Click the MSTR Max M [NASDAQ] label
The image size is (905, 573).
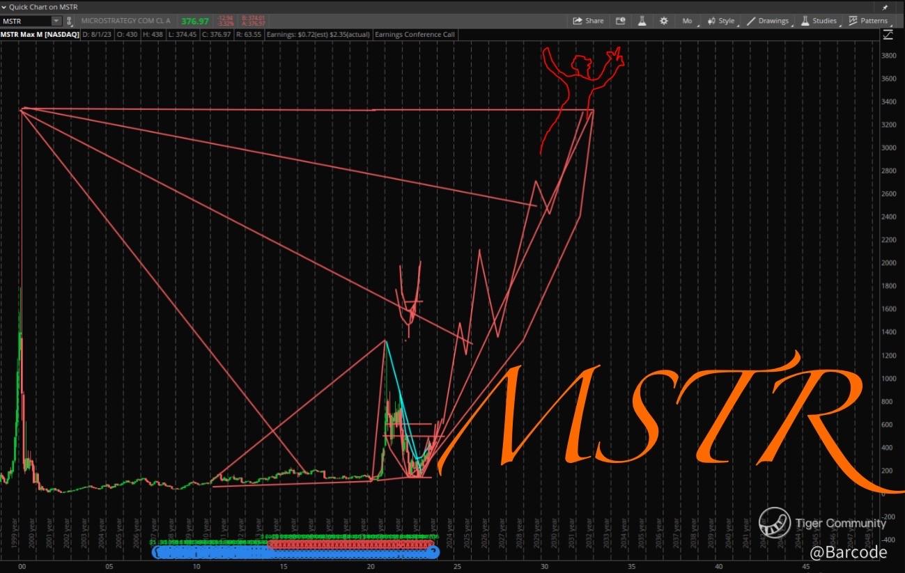tap(40, 34)
